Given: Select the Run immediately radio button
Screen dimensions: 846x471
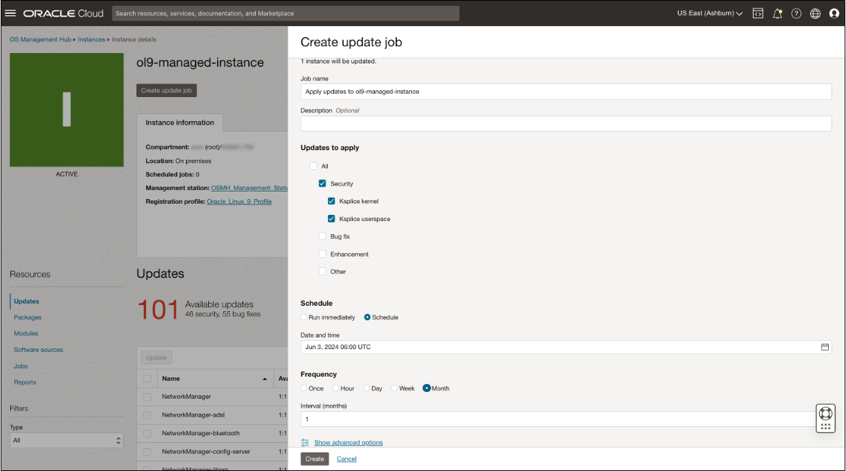Looking at the screenshot, I should 303,317.
